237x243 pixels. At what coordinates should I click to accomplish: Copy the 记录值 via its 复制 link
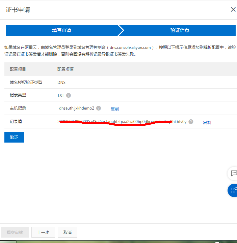click(207, 122)
